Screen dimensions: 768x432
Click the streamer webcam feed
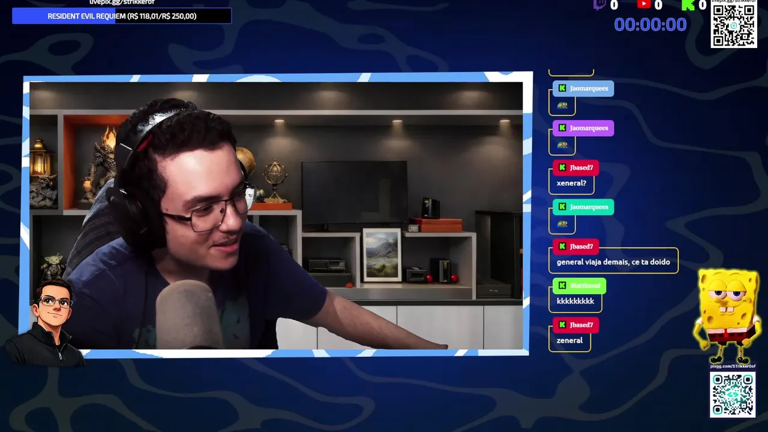click(276, 215)
